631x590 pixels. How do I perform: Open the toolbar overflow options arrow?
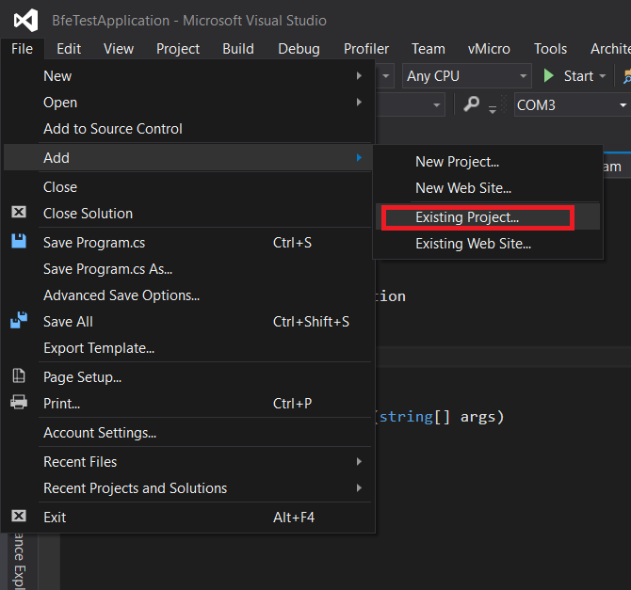[493, 109]
